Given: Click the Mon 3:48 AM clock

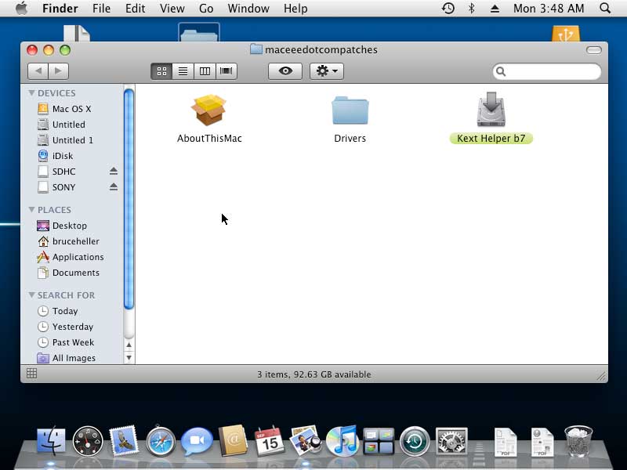Looking at the screenshot, I should [x=549, y=9].
